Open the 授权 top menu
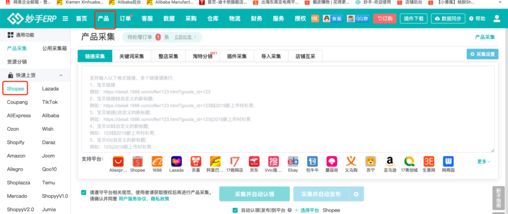The height and width of the screenshot is (214, 508). click(x=300, y=18)
